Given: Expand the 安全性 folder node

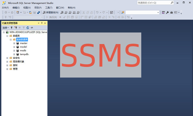Looking at the screenshot, I should (x=7, y=58).
